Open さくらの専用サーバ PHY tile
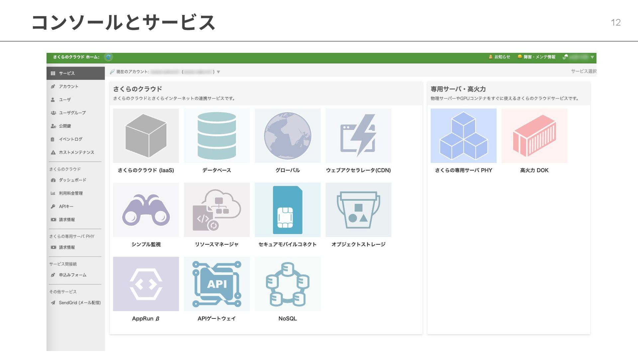This screenshot has width=638, height=359. click(463, 136)
